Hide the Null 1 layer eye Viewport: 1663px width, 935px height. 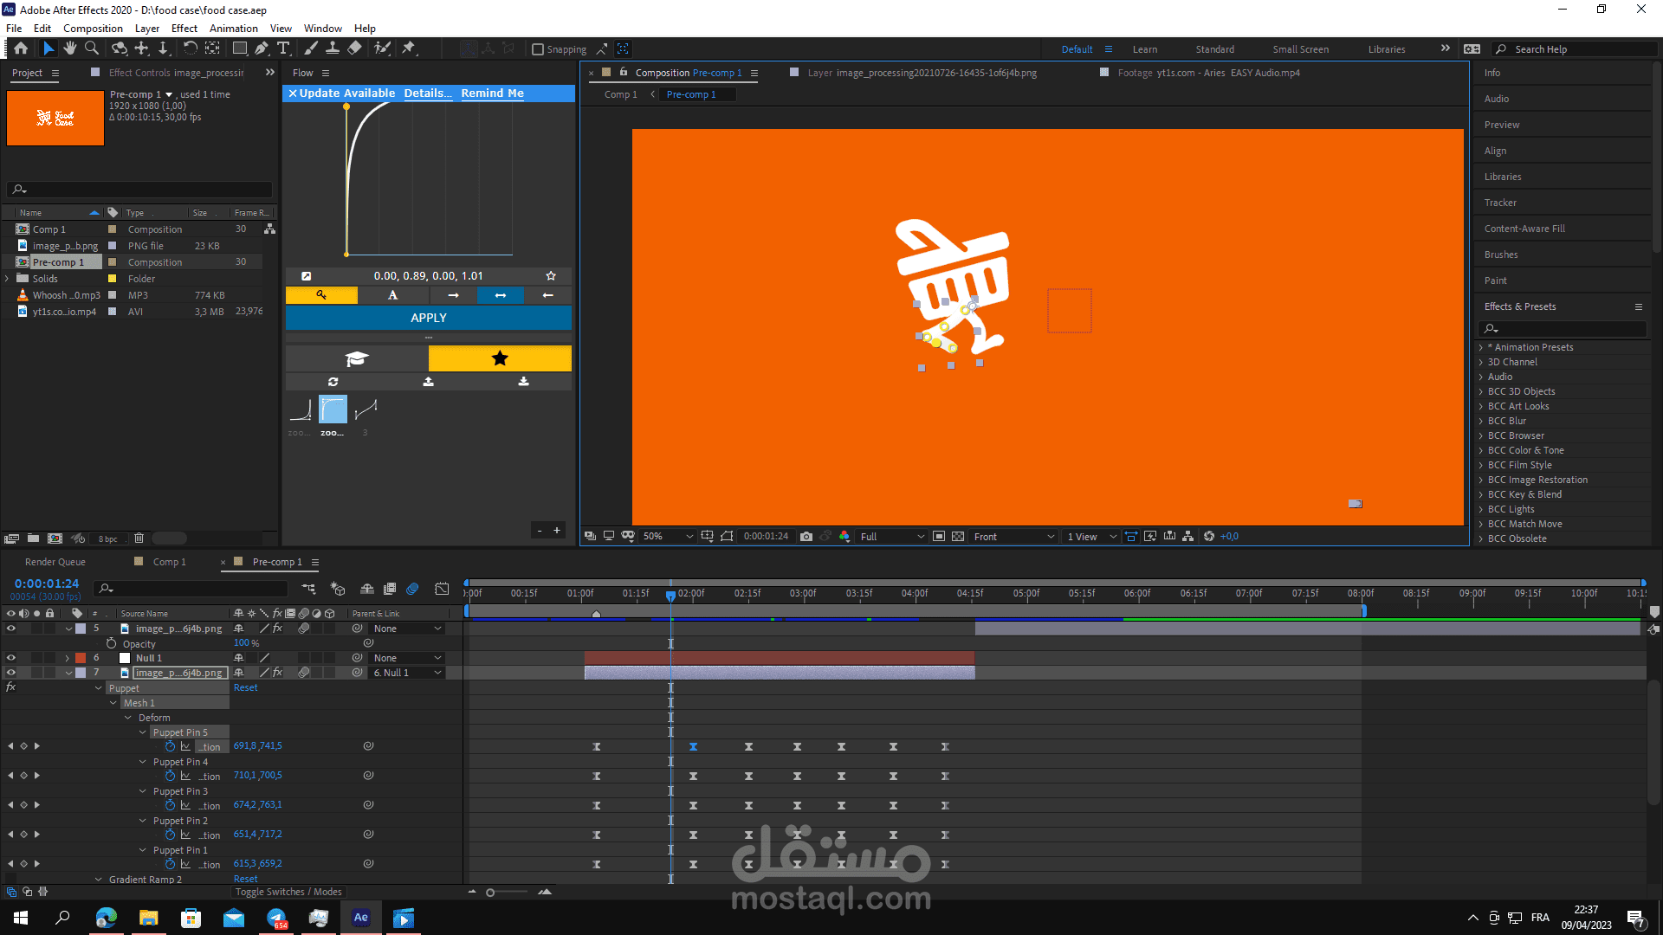click(x=11, y=658)
